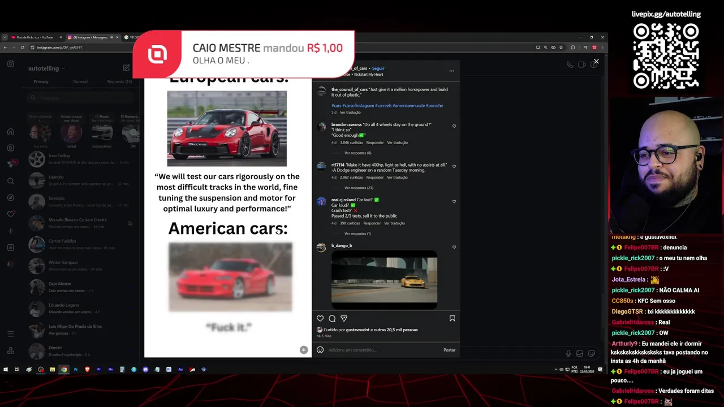
Task: Open Notifications heart in sidebar
Action: pos(11,214)
